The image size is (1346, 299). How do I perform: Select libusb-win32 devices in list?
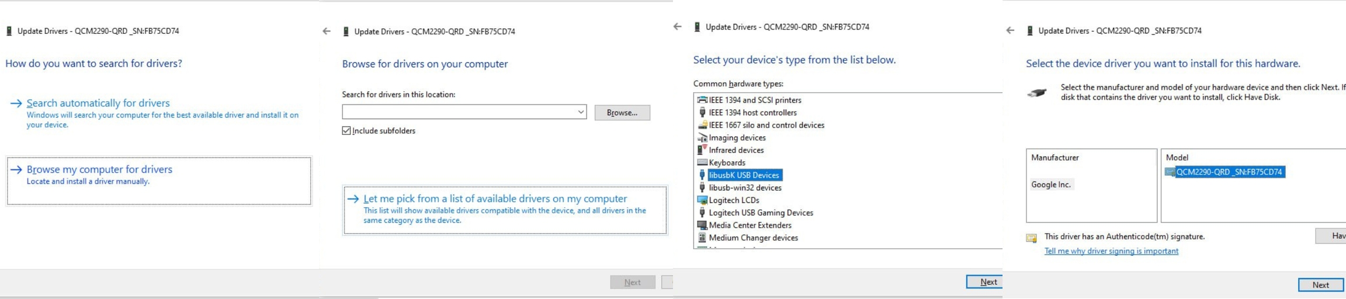(x=745, y=188)
